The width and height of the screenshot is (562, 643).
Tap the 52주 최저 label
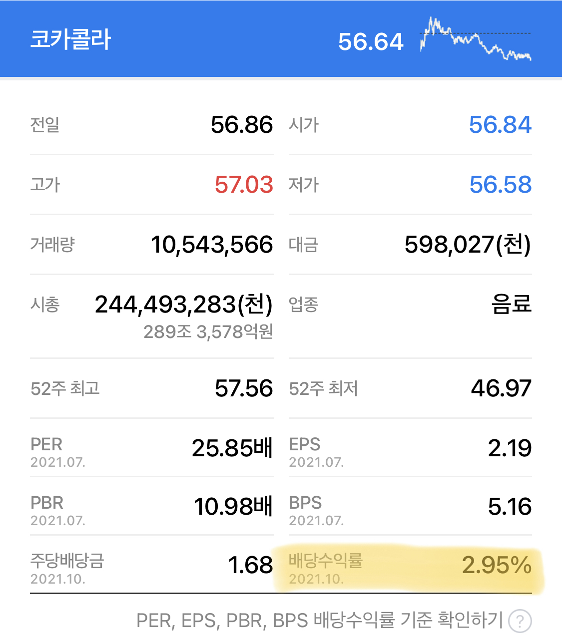323,388
